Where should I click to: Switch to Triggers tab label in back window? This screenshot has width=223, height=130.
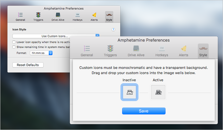pos(38,20)
